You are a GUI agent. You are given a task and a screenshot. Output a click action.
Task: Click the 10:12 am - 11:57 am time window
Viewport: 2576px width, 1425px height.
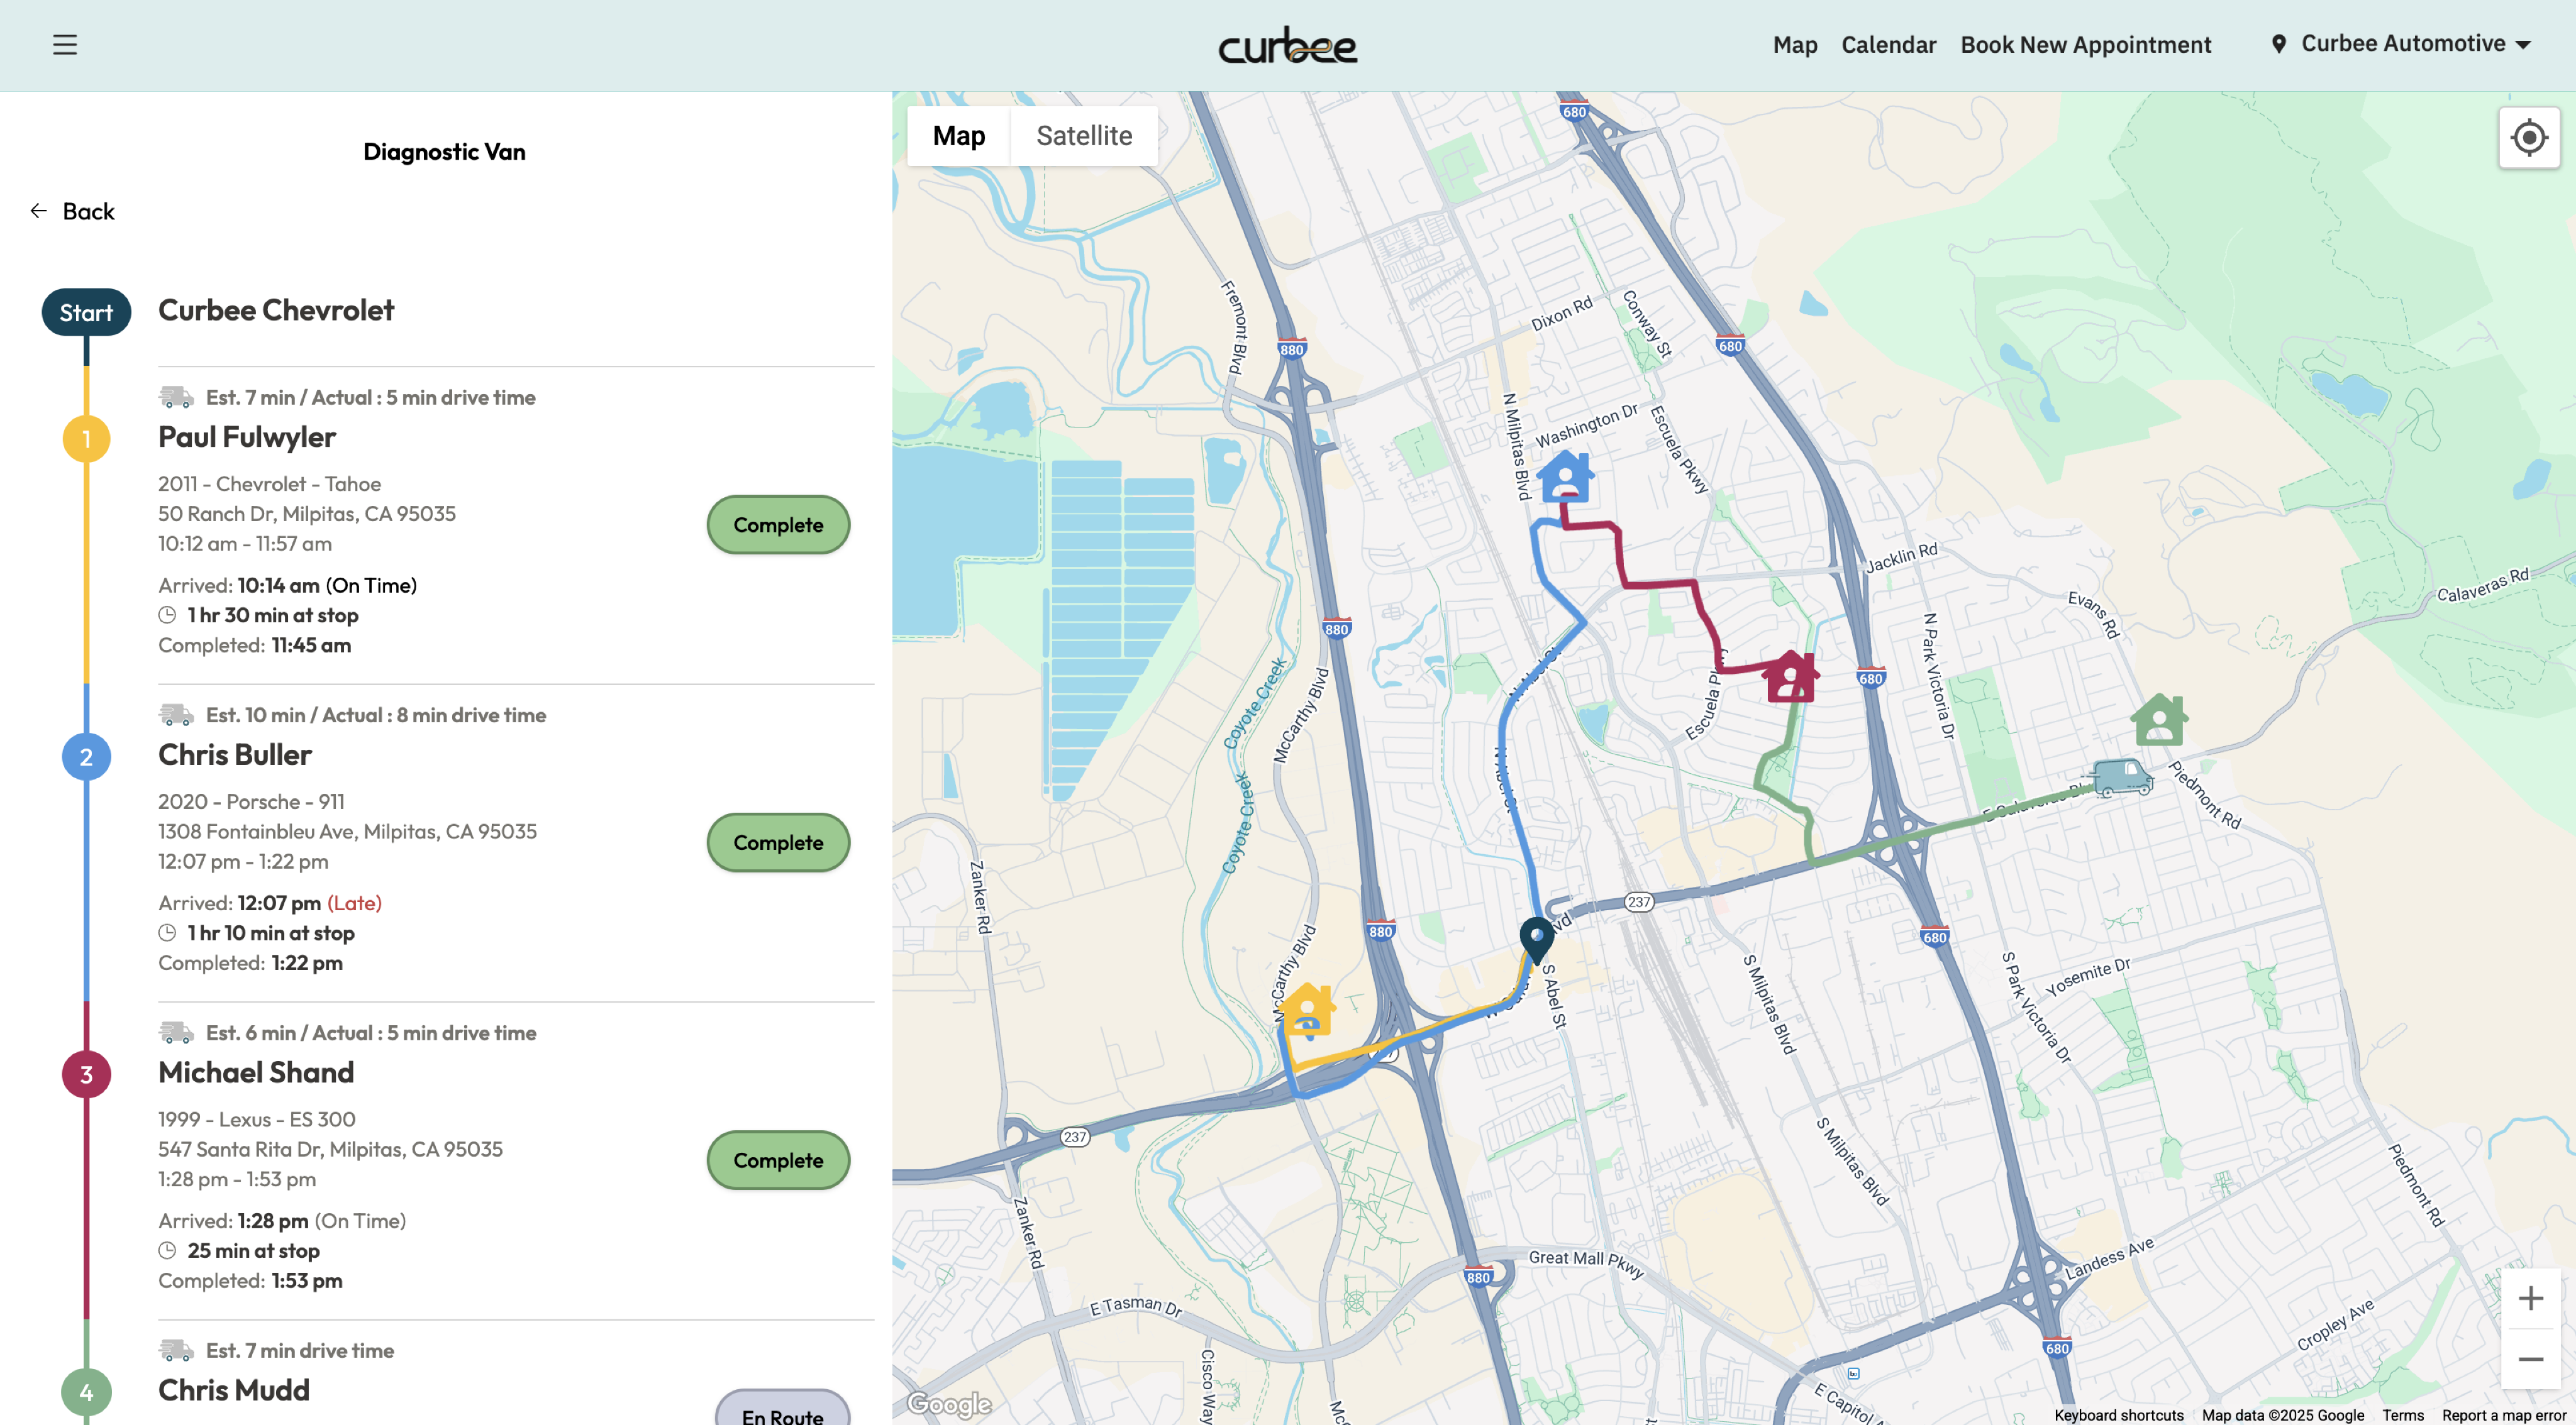tap(245, 544)
